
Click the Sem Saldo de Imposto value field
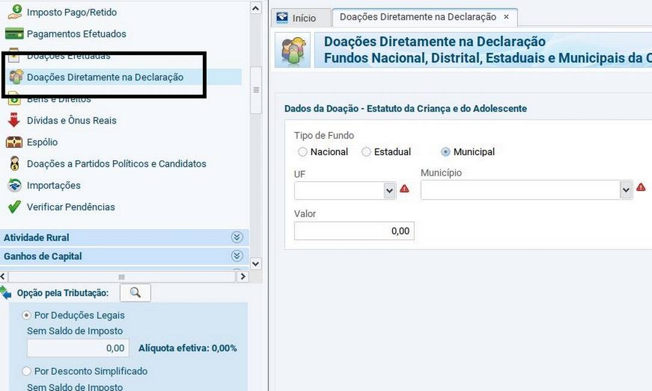78,348
